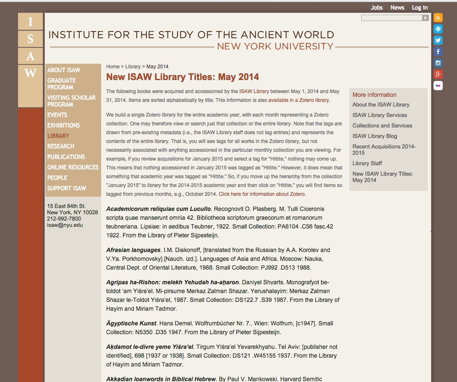
Task: Open the ISAW Library Blog link
Action: [374, 136]
